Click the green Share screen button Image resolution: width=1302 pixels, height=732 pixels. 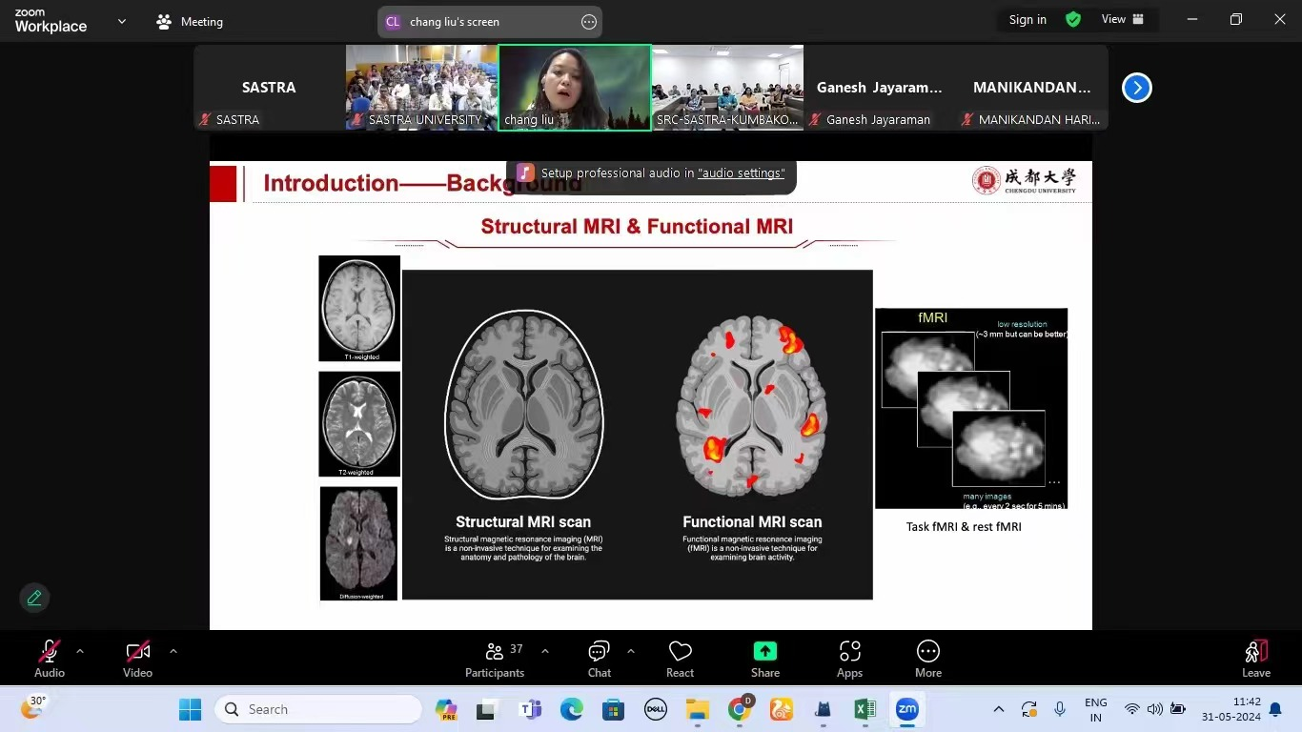tap(764, 659)
